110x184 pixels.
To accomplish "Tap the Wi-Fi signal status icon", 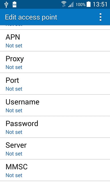I will click(64, 4).
